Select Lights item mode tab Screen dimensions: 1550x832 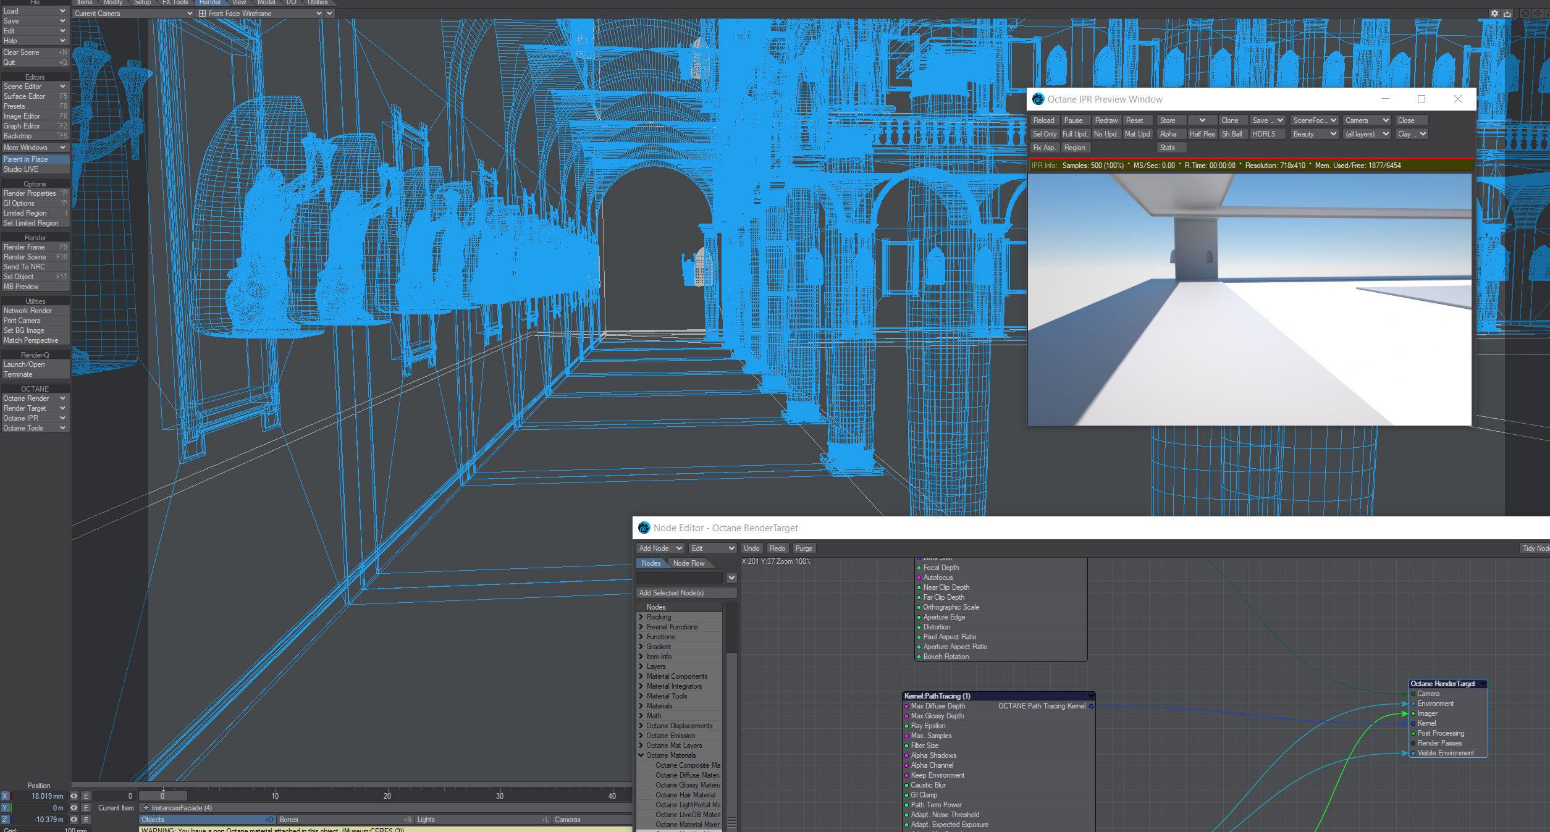(x=482, y=820)
